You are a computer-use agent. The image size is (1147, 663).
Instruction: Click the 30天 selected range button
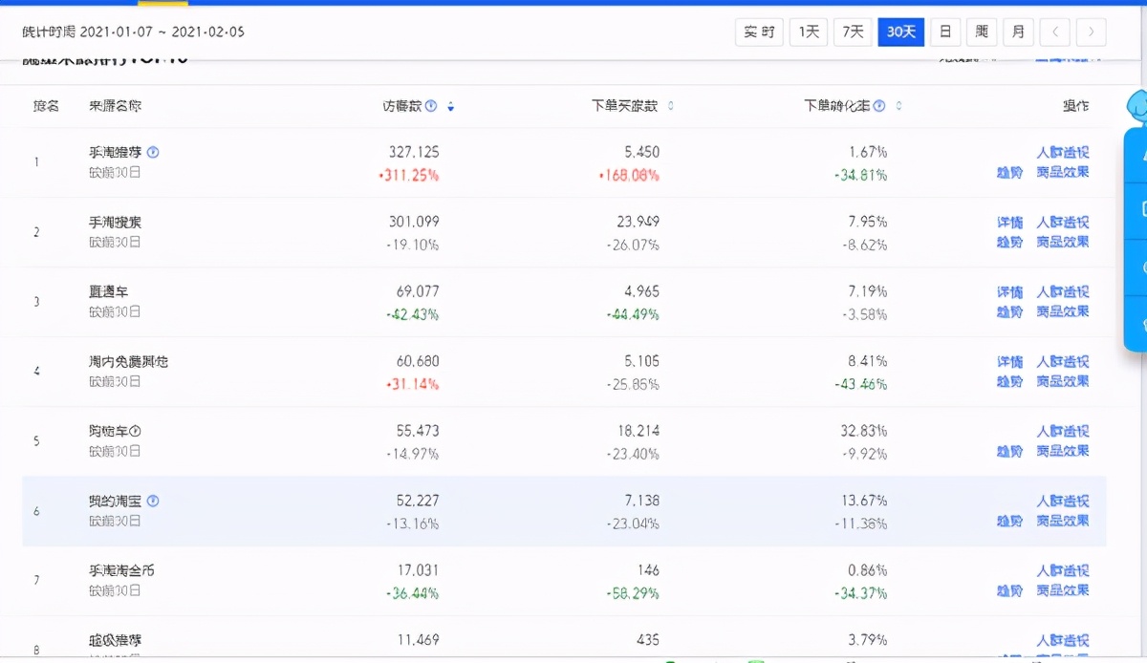coord(900,32)
